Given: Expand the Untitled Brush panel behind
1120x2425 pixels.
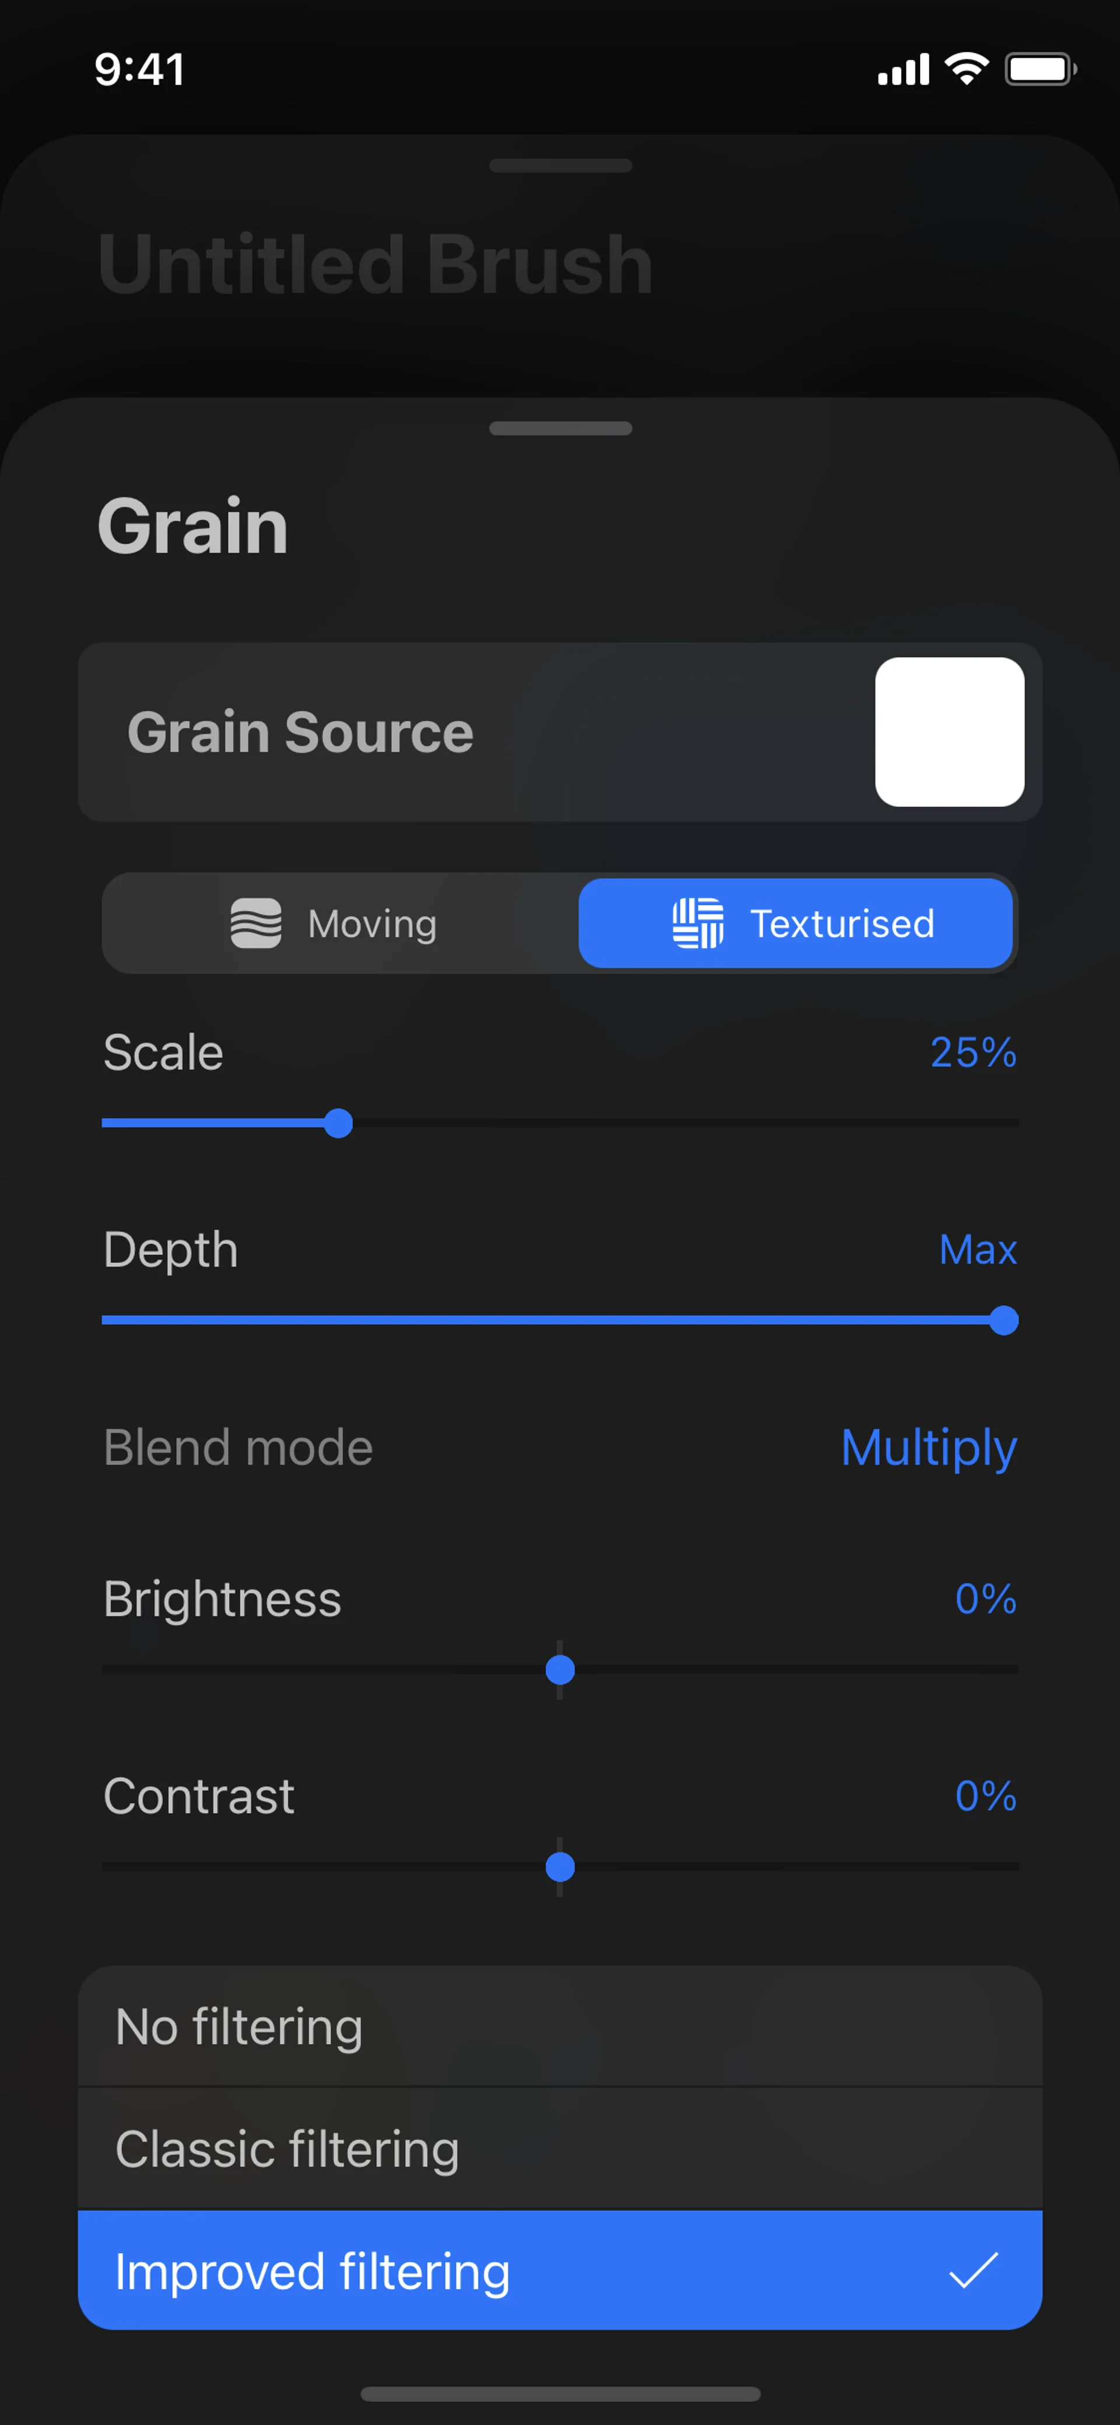Looking at the screenshot, I should coord(559,166).
